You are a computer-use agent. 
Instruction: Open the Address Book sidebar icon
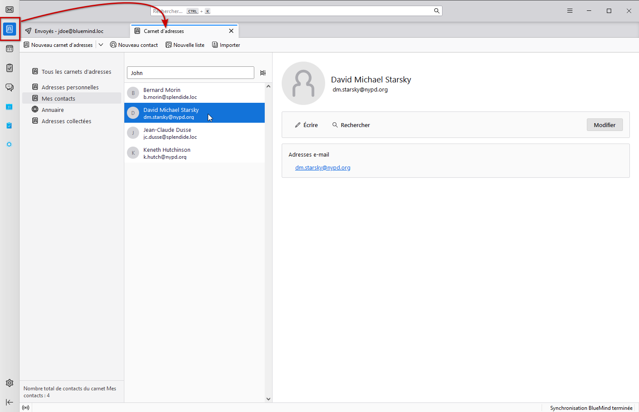10,29
